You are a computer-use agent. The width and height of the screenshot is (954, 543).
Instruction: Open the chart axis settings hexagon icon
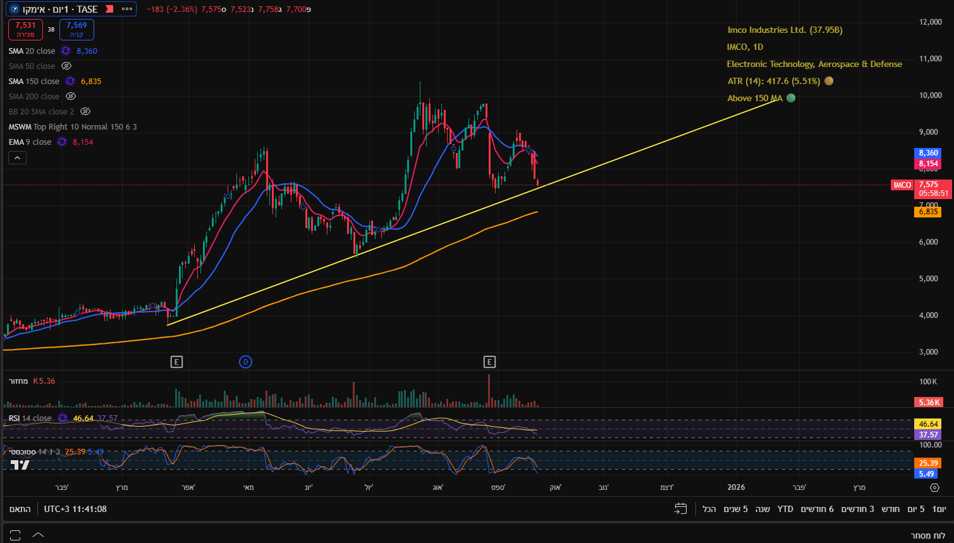coord(934,487)
